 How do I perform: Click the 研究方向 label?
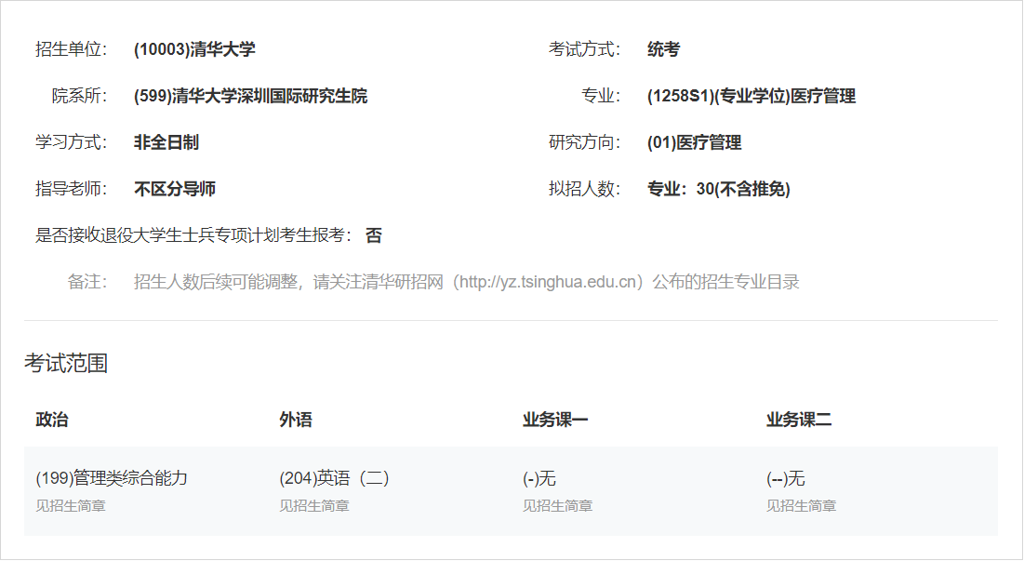[x=584, y=142]
